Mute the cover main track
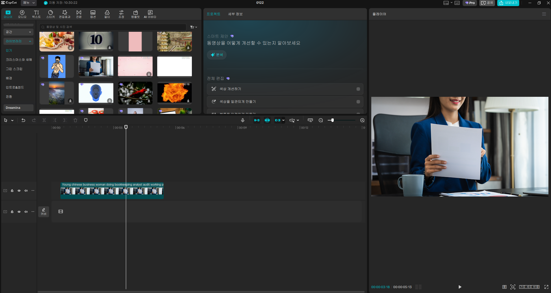This screenshot has width=551, height=293. click(x=26, y=212)
